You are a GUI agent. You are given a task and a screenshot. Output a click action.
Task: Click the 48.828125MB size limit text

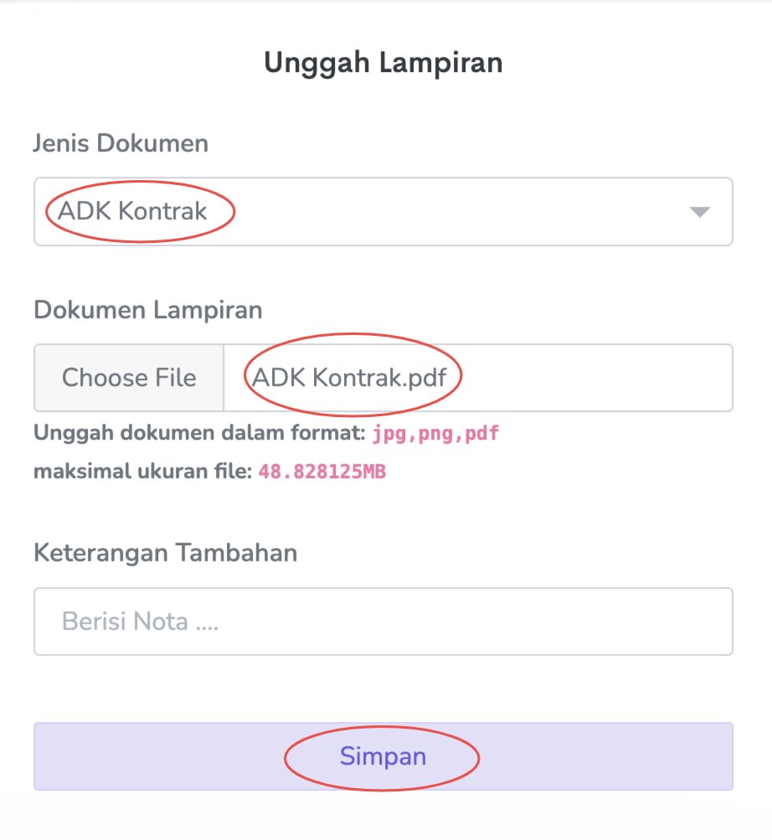coord(322,472)
